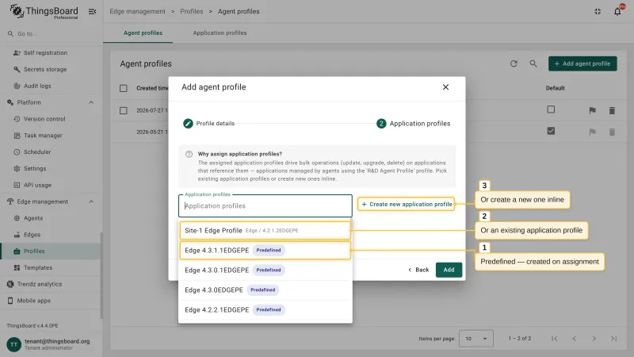Screen dimensions: 634x357
Task: Click the Back button in dialog
Action: (x=418, y=270)
